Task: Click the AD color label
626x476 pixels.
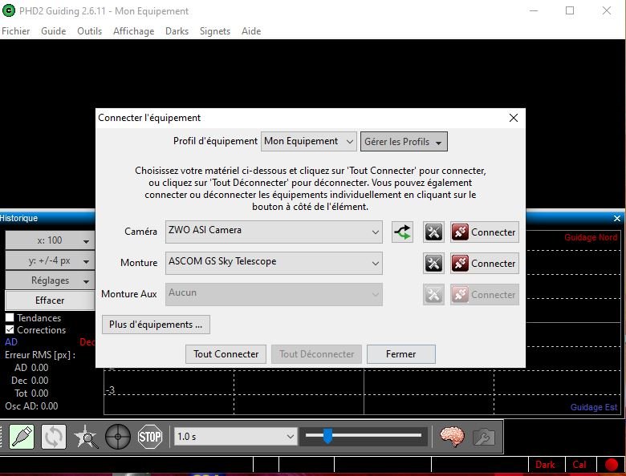Action: coord(11,342)
